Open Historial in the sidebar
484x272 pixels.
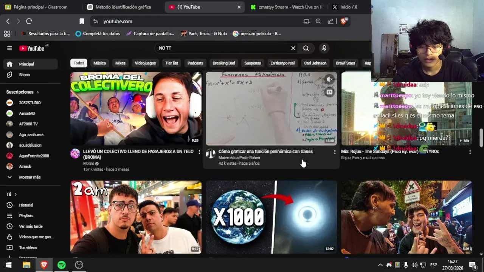pos(30,205)
